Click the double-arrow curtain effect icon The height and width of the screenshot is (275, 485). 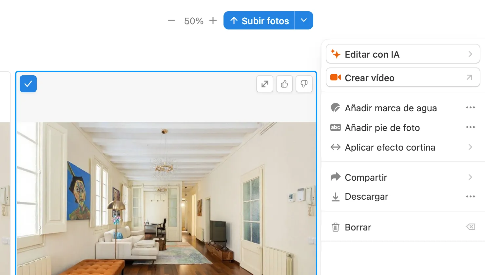click(x=336, y=147)
